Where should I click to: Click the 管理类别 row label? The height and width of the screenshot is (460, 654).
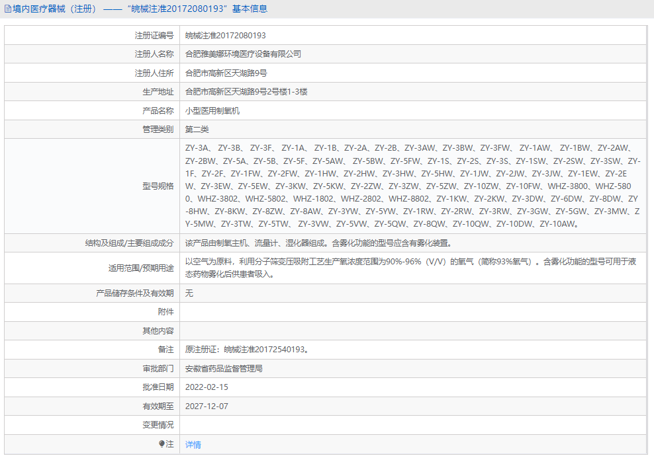click(158, 130)
